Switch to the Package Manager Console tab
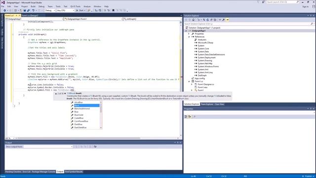The image size is (316, 178). click(43, 172)
